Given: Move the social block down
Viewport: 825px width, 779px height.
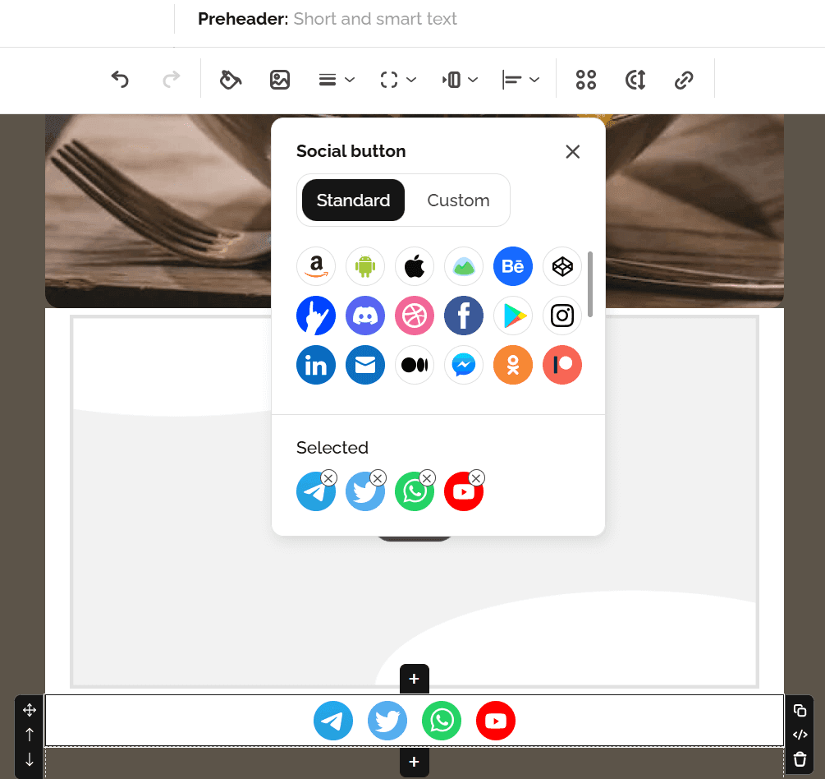Looking at the screenshot, I should point(30,759).
